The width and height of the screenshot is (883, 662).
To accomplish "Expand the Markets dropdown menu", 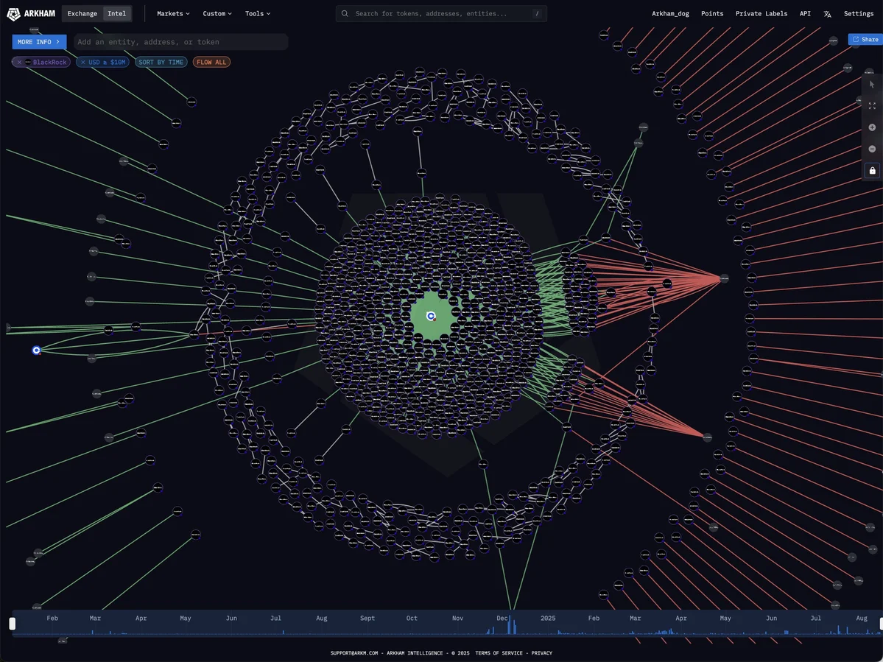I will coord(173,13).
